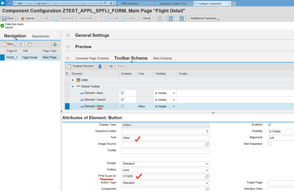The height and width of the screenshot is (191, 294).
Task: Check the Add Separator checkbox
Action: click(269, 144)
